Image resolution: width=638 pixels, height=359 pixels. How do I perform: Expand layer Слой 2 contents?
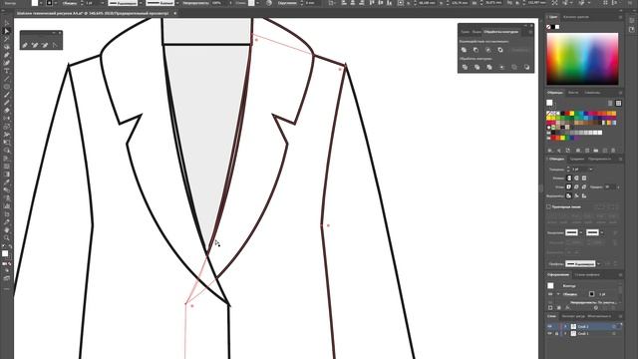(x=565, y=326)
